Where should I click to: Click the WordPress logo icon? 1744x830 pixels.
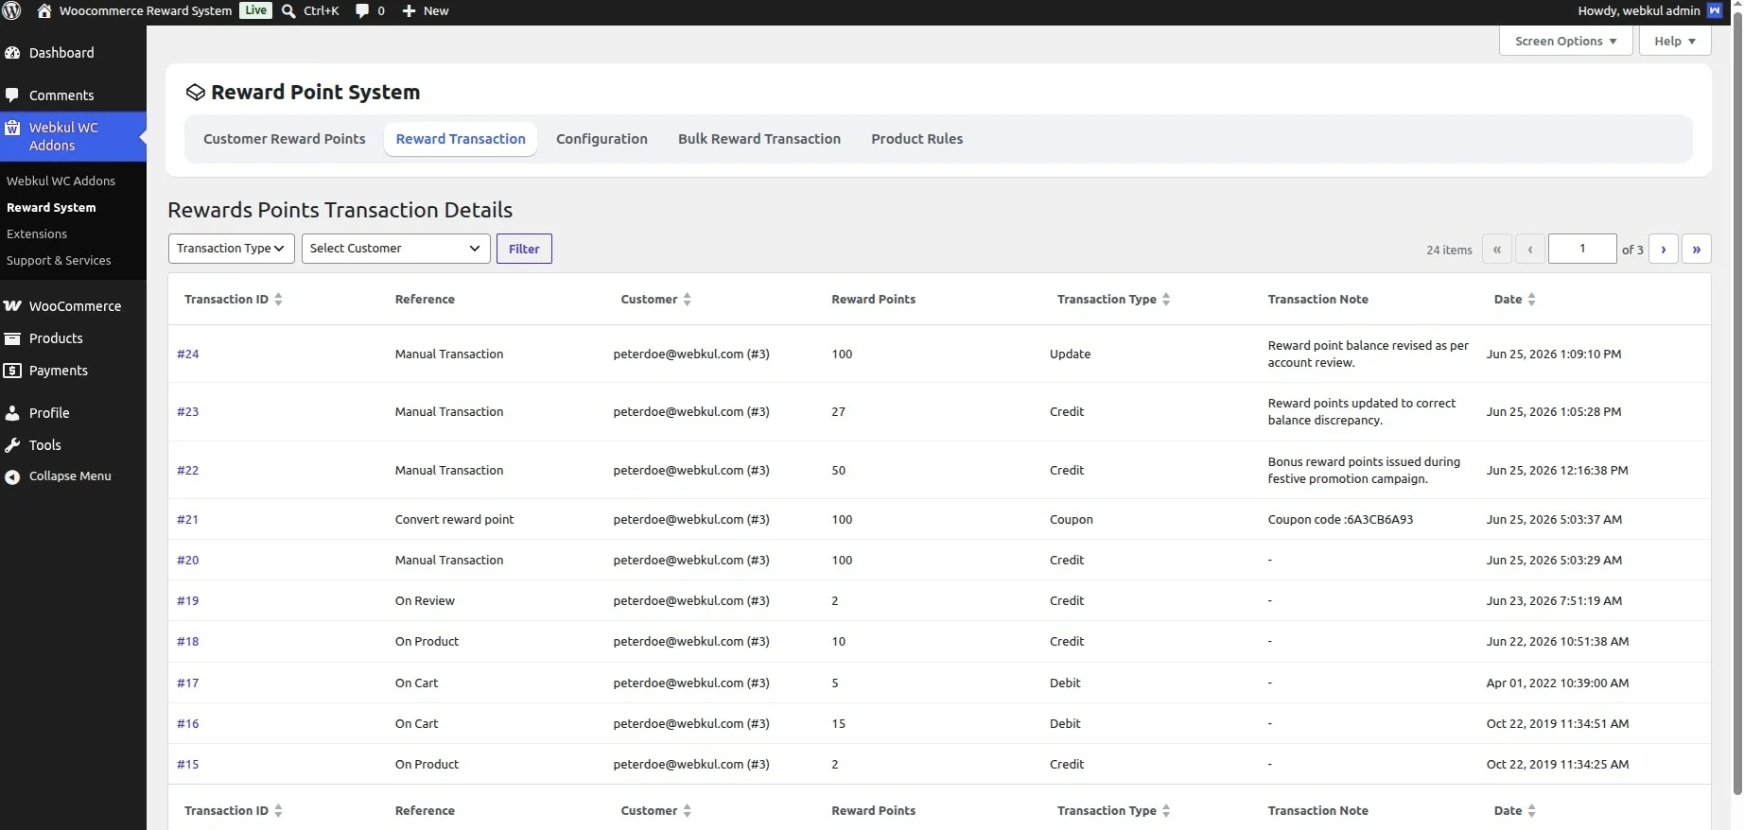tap(12, 11)
